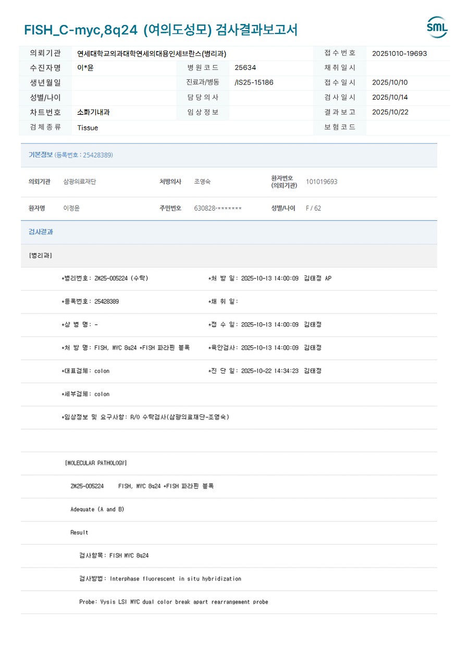Click the [병리과] section label
The height and width of the screenshot is (663, 469).
click(40, 256)
